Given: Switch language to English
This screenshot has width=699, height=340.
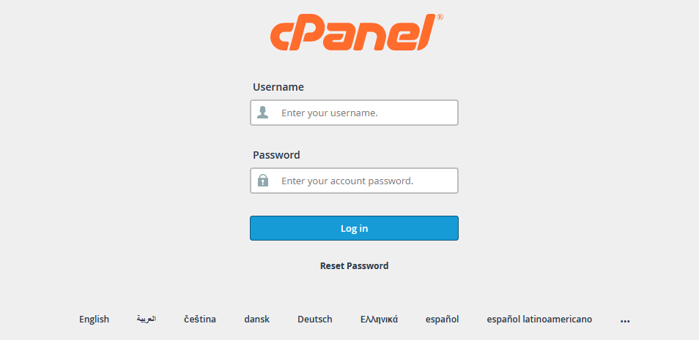Looking at the screenshot, I should pyautogui.click(x=94, y=320).
